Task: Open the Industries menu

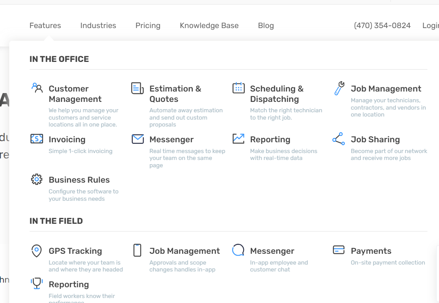Action: pyautogui.click(x=98, y=26)
